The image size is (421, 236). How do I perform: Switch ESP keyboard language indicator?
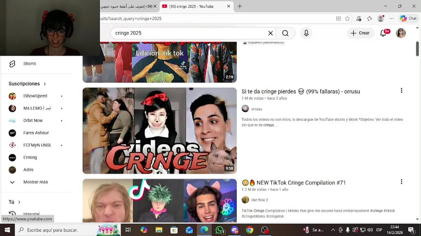click(x=379, y=230)
